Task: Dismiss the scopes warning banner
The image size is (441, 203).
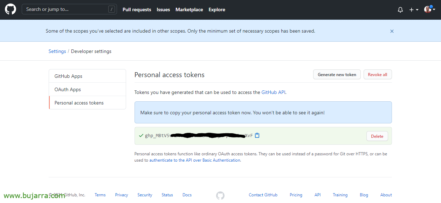Action: 392,31
